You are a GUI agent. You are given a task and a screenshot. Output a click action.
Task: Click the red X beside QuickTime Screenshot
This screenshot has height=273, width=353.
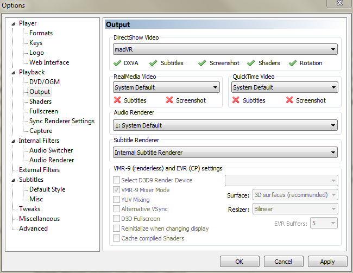click(x=289, y=100)
